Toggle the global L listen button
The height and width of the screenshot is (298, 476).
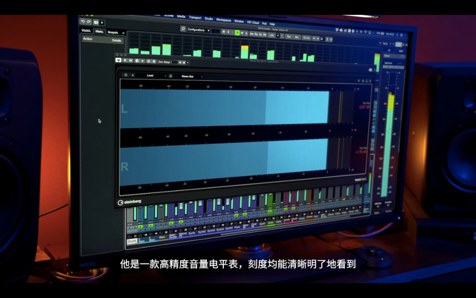[233, 32]
